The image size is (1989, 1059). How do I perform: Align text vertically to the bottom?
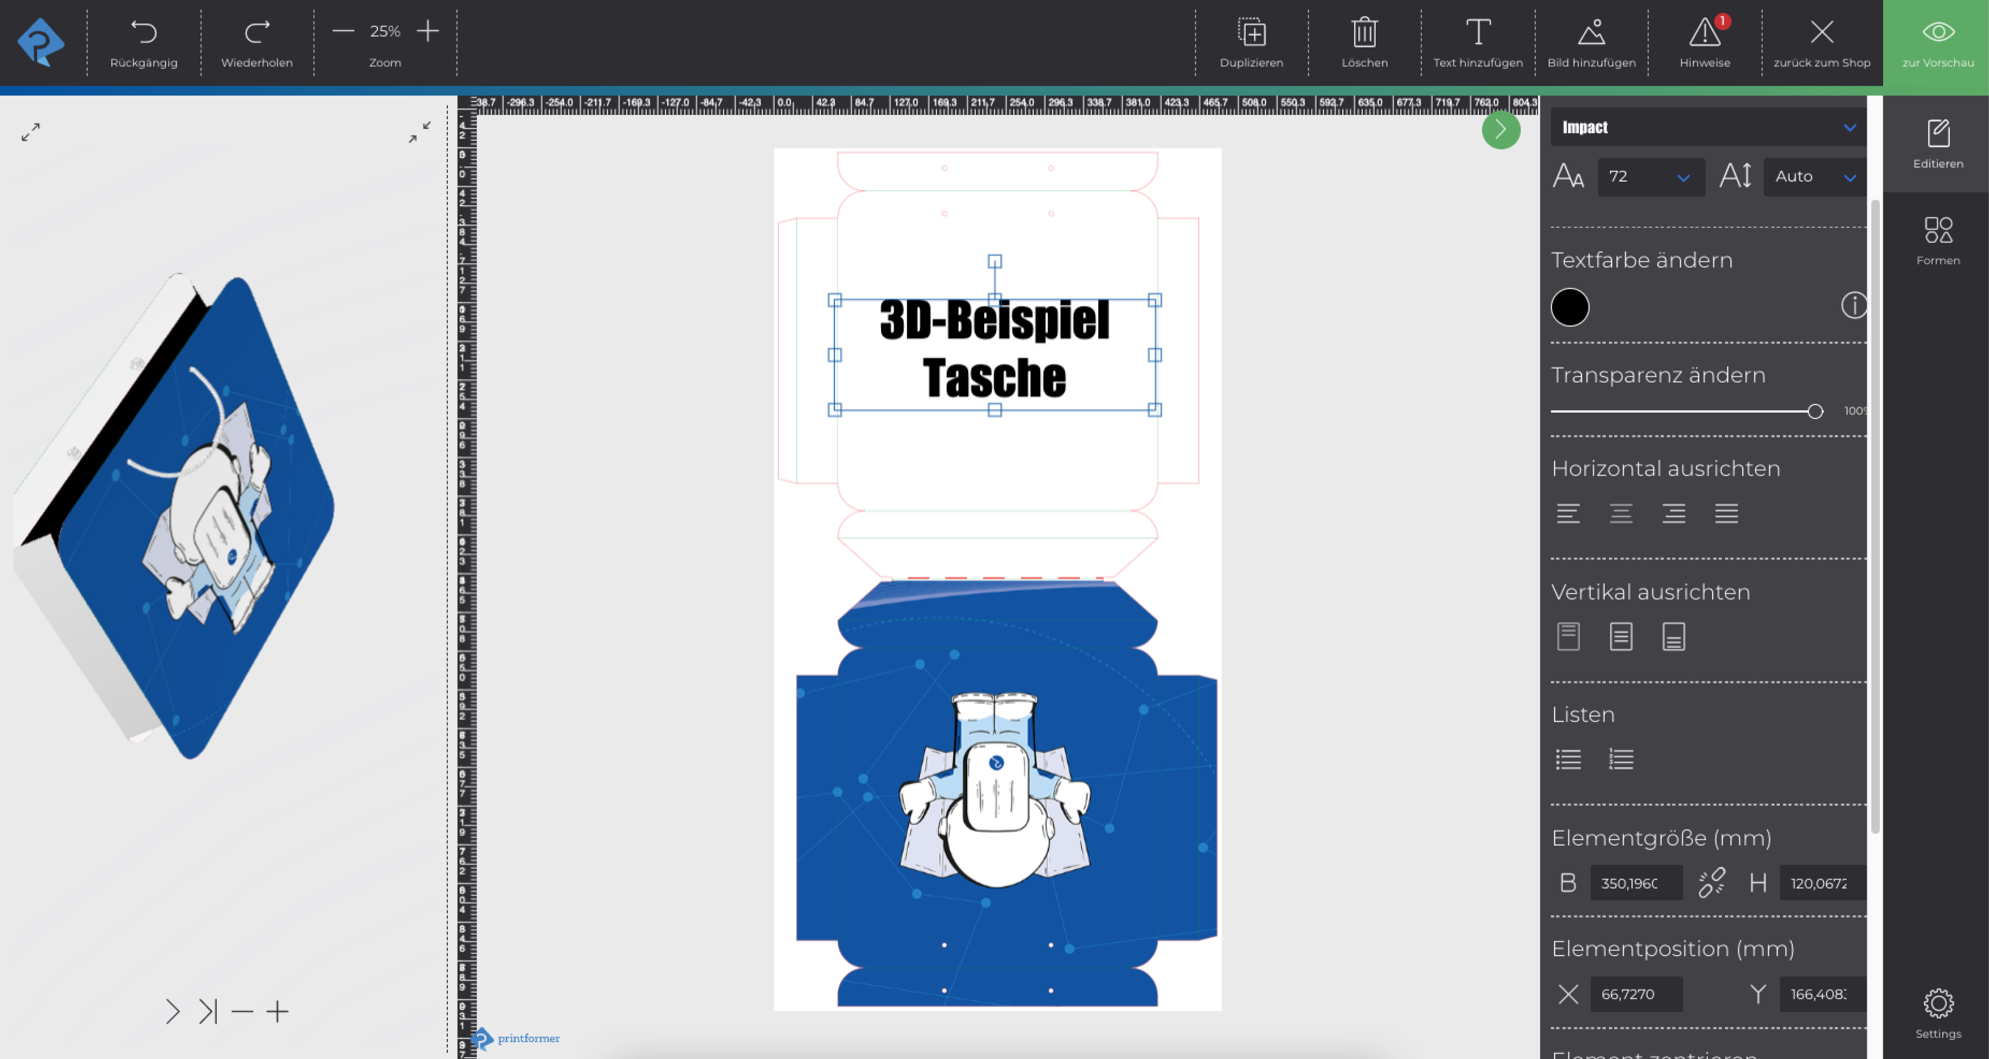point(1673,637)
